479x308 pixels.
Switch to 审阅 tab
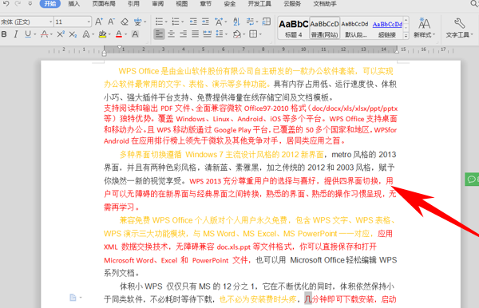(157, 4)
